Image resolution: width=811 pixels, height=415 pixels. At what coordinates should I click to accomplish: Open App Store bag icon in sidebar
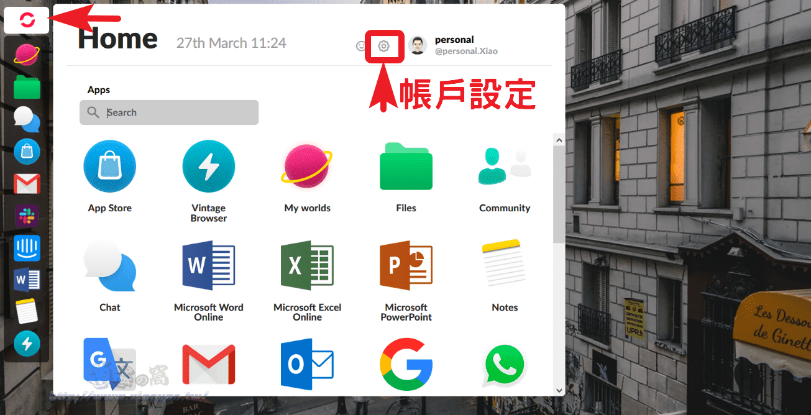[x=27, y=151]
